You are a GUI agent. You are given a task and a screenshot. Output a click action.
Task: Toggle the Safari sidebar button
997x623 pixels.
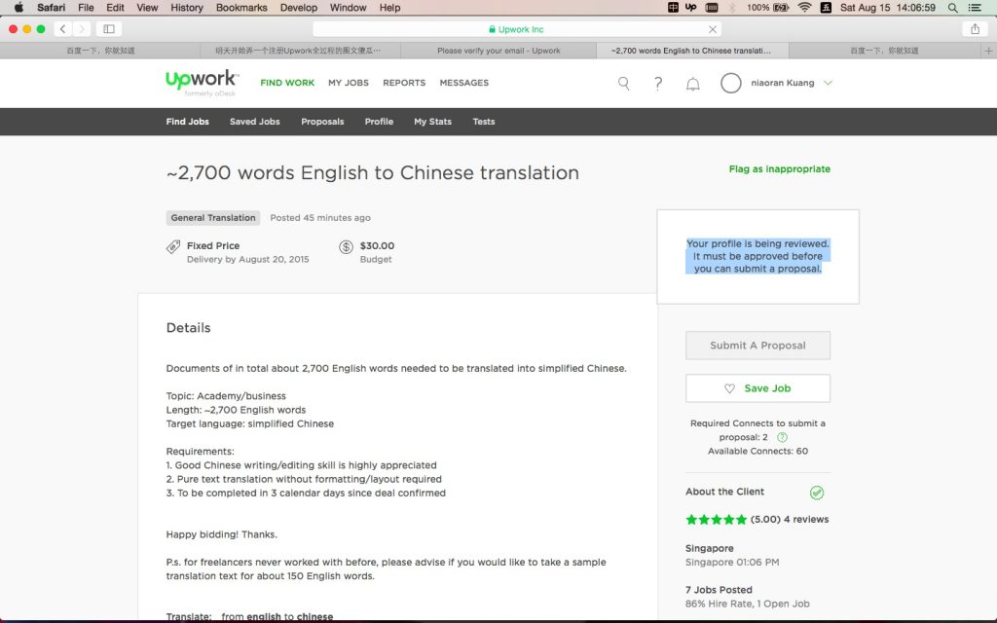[x=109, y=28]
